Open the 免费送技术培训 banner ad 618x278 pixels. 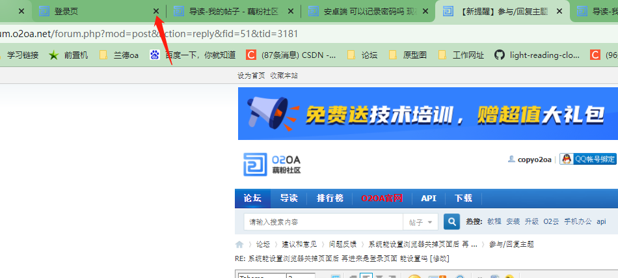[x=428, y=113]
